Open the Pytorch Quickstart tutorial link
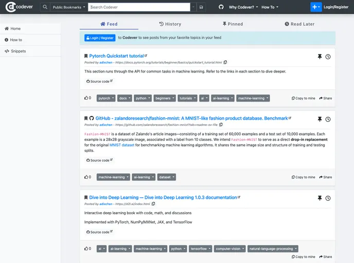This screenshot has height=263, width=354. 116,56
